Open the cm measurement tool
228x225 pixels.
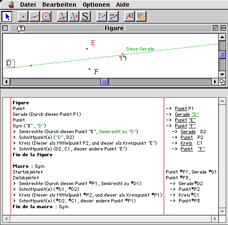(x=113, y=16)
